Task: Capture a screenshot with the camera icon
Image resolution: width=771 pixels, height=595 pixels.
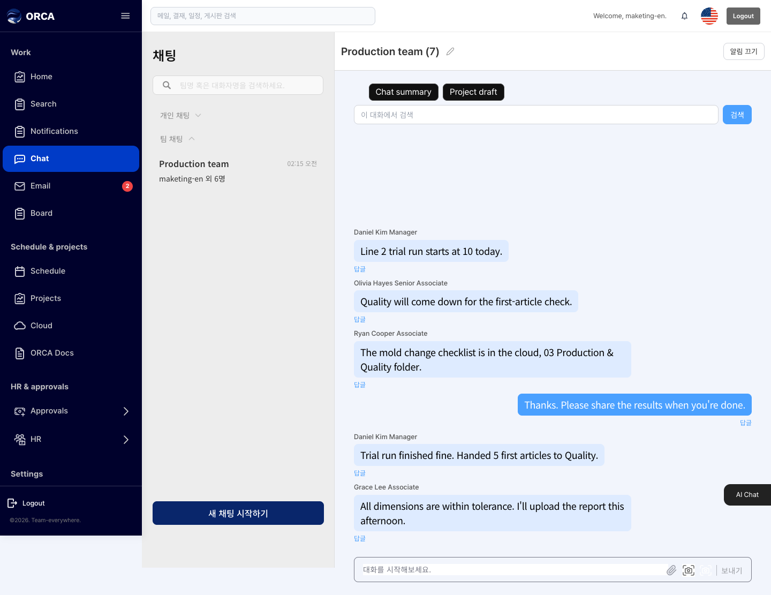Action: click(x=689, y=570)
